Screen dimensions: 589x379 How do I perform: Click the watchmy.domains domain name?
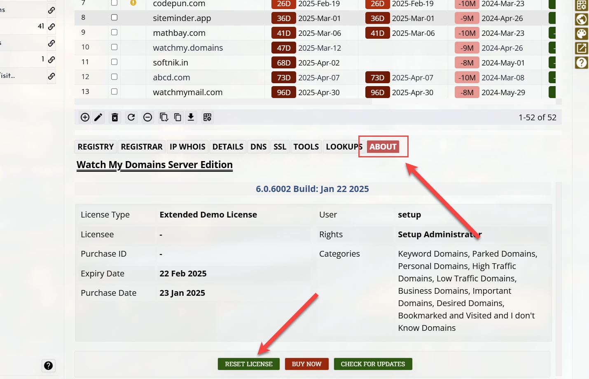(188, 48)
